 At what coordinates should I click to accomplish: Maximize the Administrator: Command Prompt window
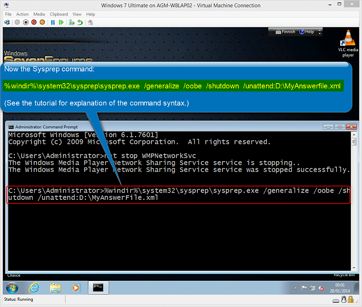340,127
